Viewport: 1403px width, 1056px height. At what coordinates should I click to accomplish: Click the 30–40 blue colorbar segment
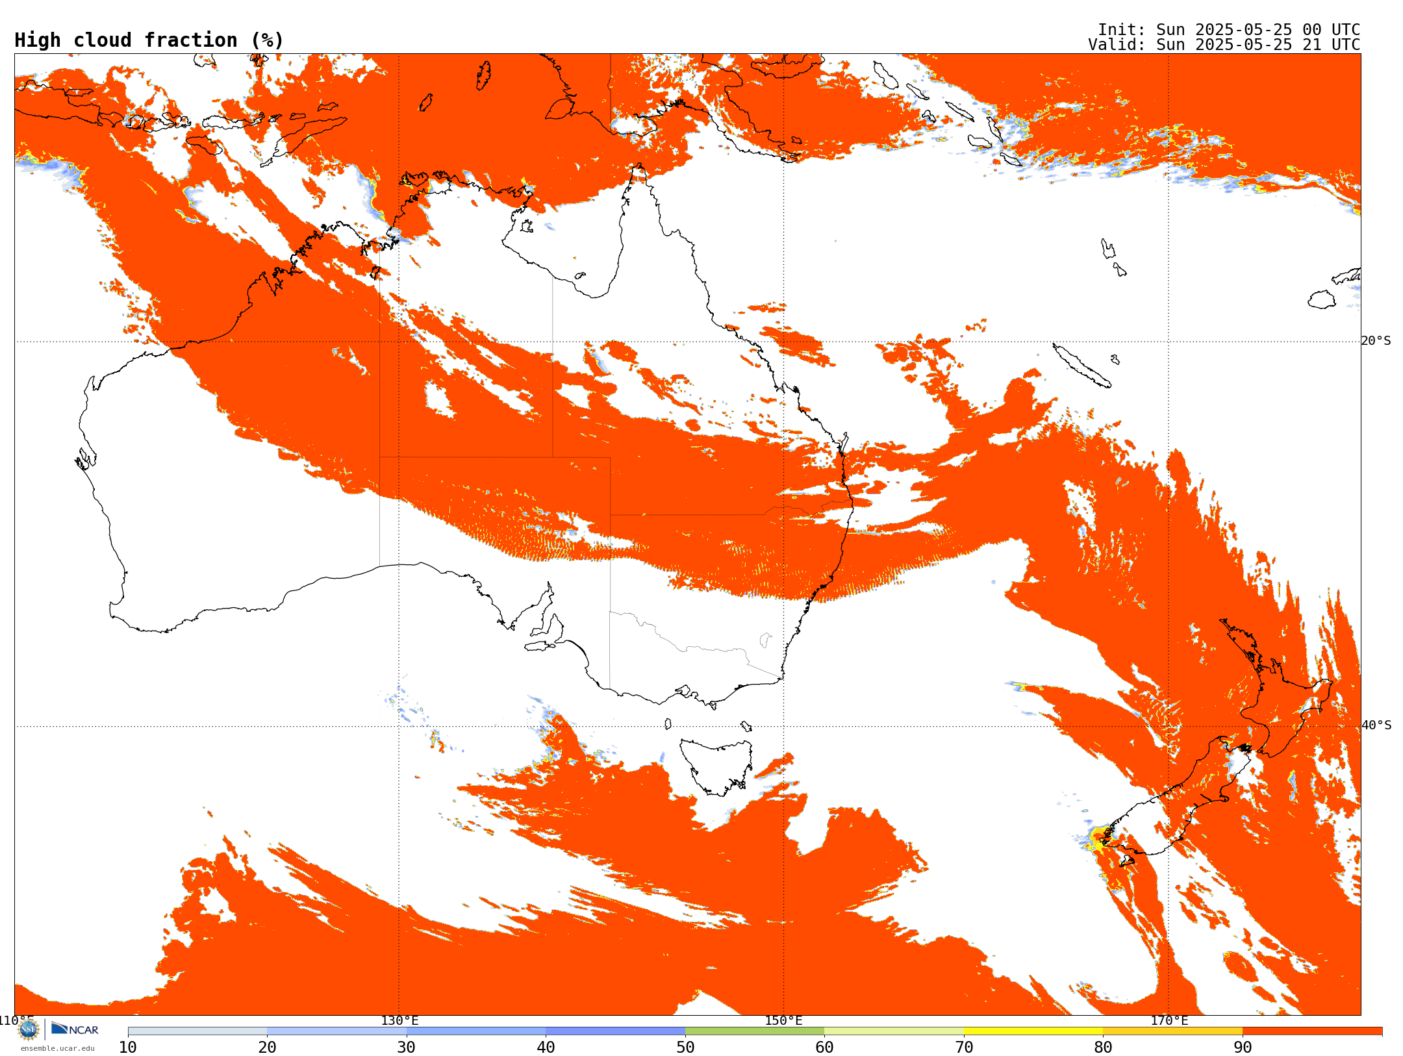476,1031
